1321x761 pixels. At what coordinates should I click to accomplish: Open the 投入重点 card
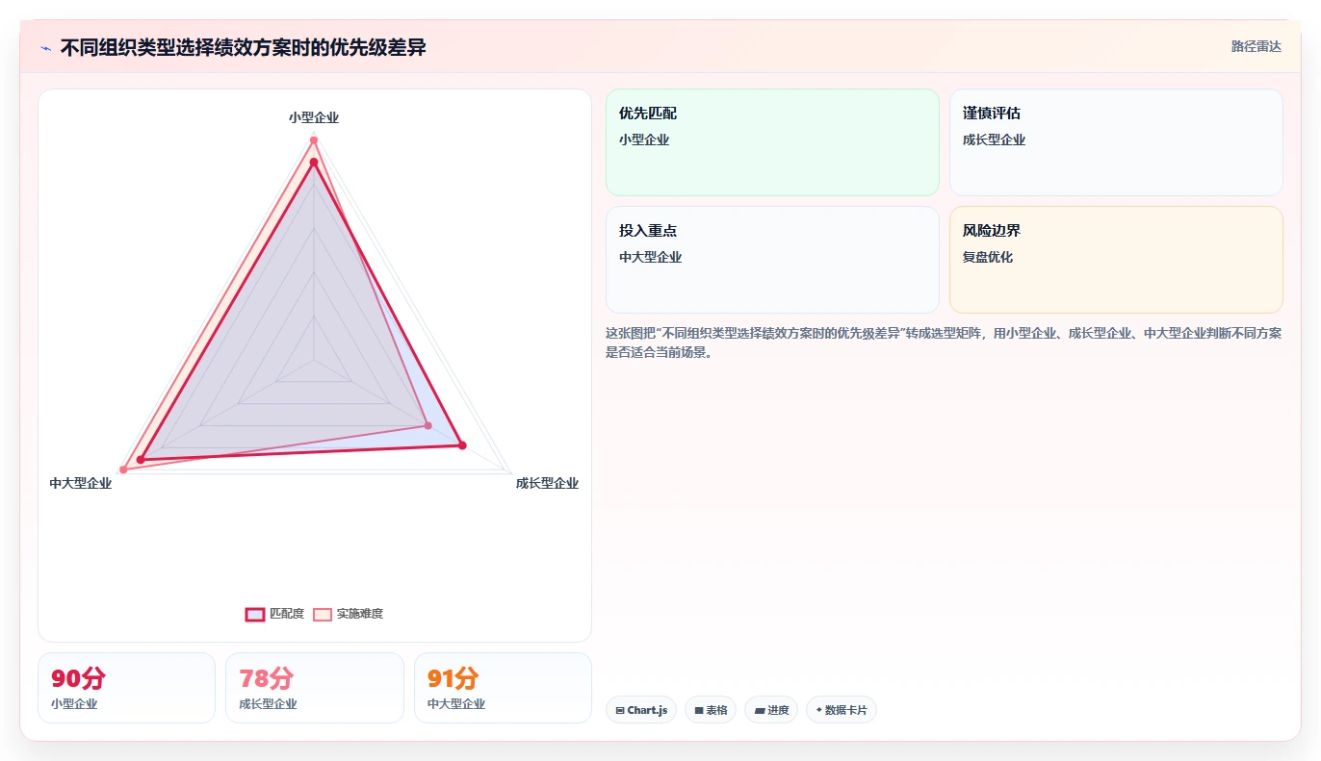point(772,260)
